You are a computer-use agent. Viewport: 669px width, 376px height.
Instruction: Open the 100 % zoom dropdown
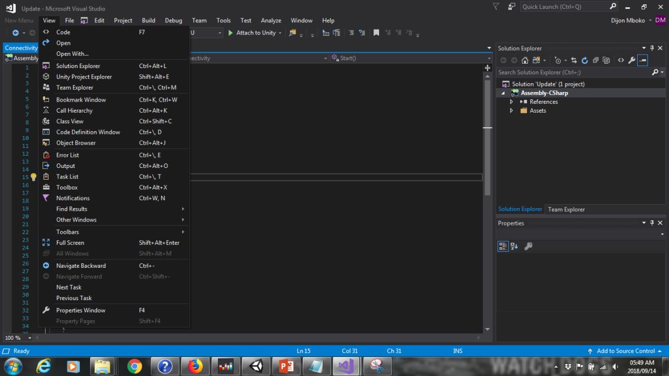(x=30, y=338)
